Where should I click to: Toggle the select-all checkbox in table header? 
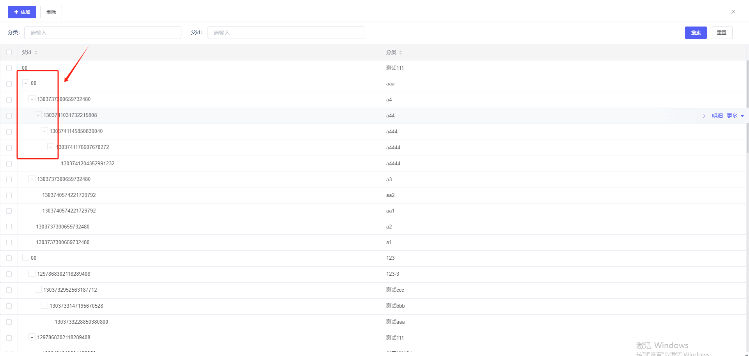[9, 52]
